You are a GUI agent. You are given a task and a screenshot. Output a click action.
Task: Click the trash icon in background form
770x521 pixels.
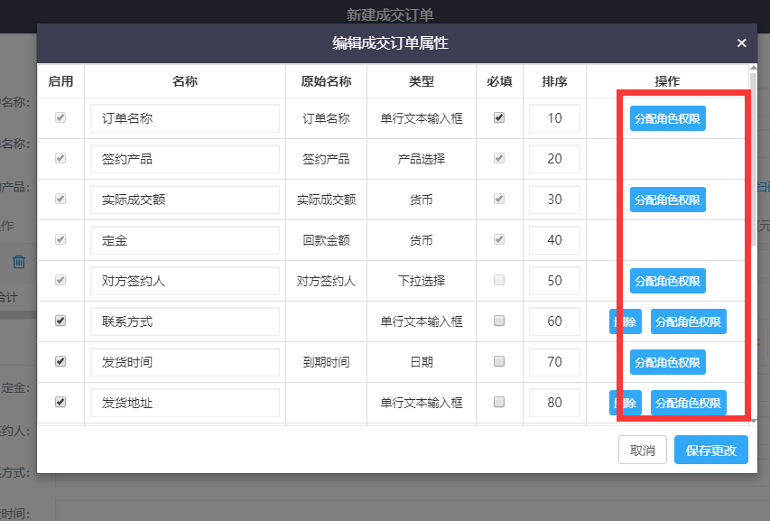[x=19, y=262]
